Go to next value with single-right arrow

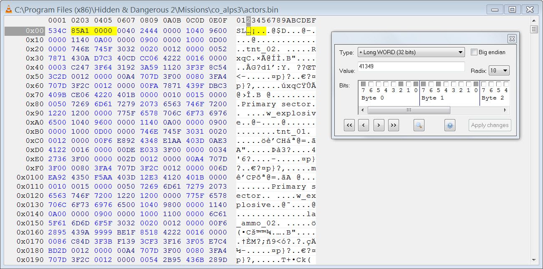click(379, 125)
